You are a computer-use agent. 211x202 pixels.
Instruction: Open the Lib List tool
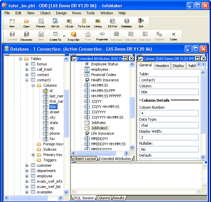click(69, 23)
